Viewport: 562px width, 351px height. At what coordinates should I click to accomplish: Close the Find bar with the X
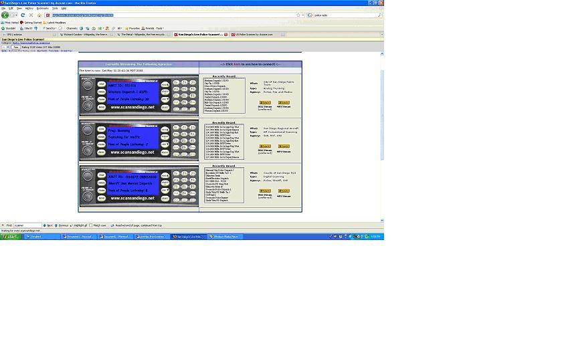point(3,225)
